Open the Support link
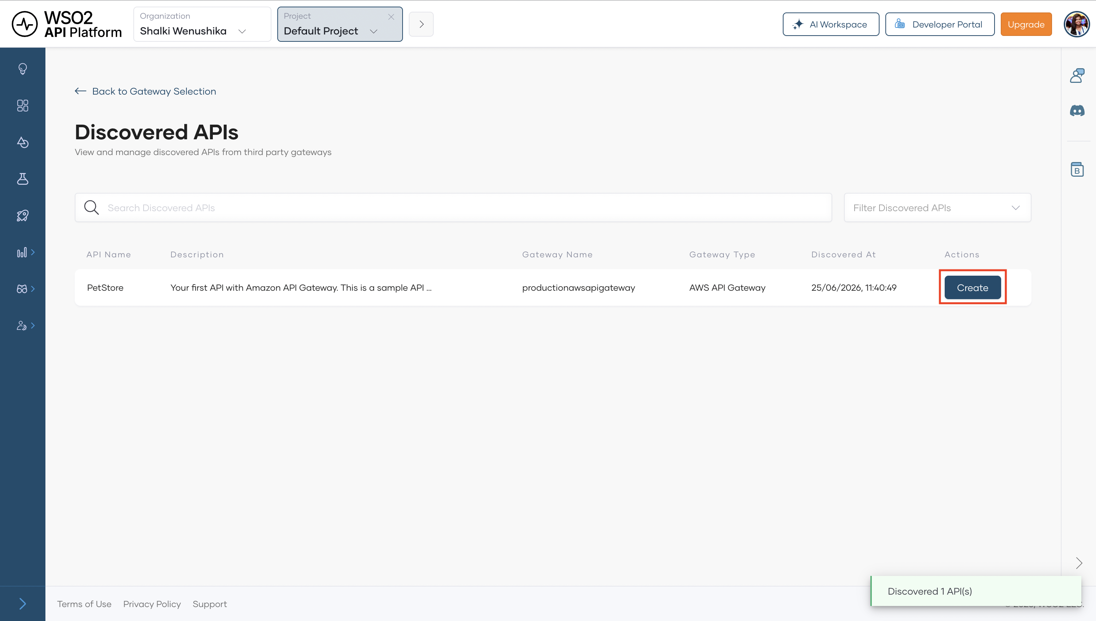Viewport: 1096px width, 621px height. [210, 604]
